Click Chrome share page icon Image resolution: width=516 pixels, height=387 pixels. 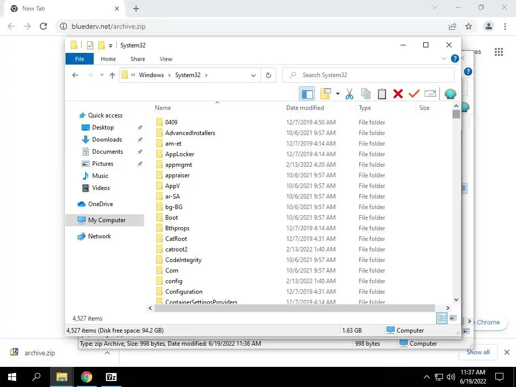453,26
